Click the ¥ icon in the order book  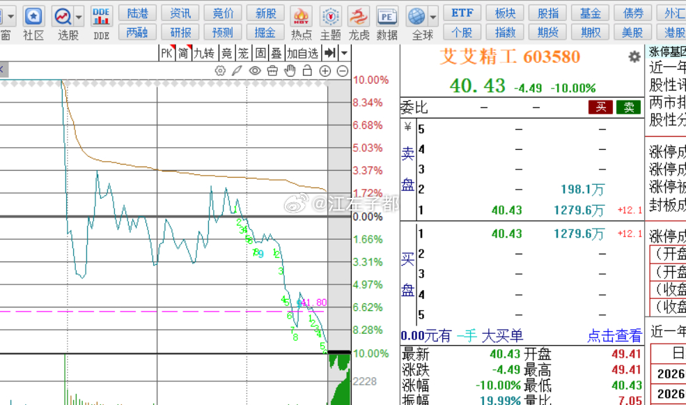(x=407, y=128)
